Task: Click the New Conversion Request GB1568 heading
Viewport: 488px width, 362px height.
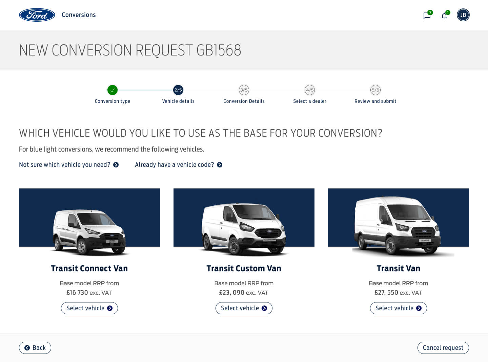Action: click(130, 50)
